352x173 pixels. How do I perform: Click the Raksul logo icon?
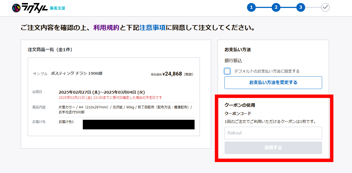pyautogui.click(x=16, y=8)
